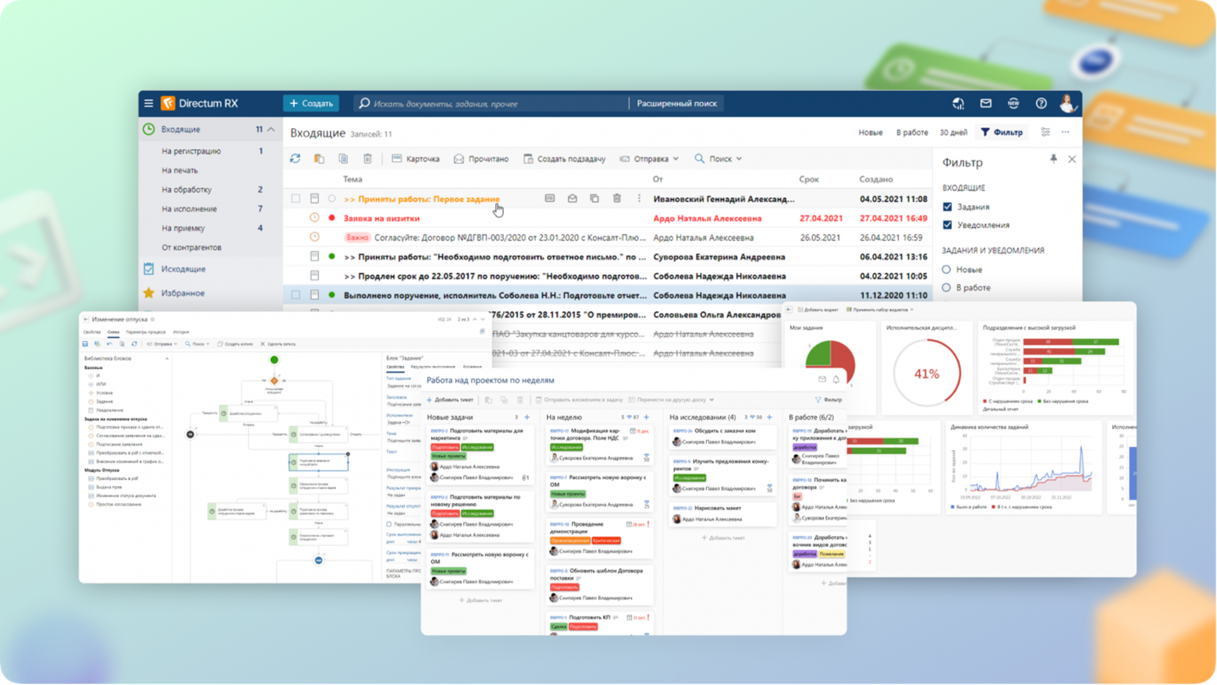
Task: Open the more options ellipsis beside Фильтр
Action: coord(1066,132)
